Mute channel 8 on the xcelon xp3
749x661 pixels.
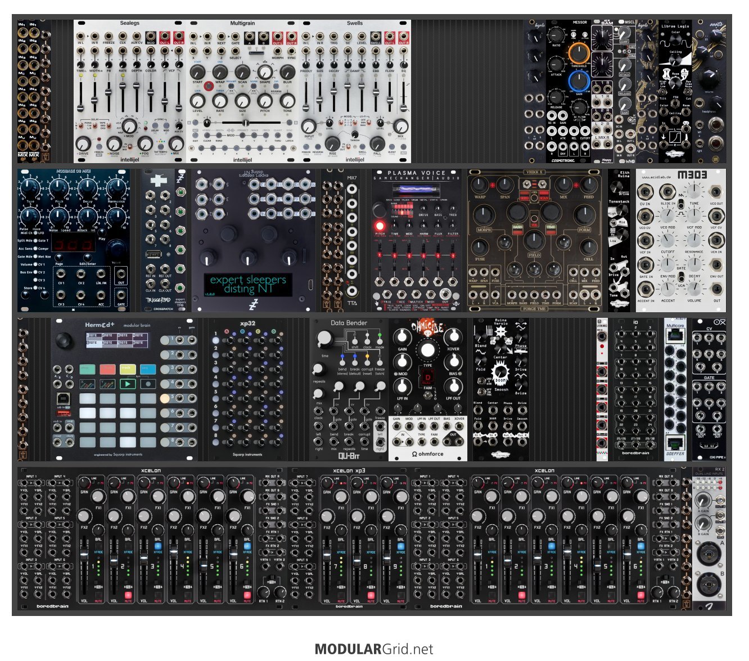[x=371, y=595]
